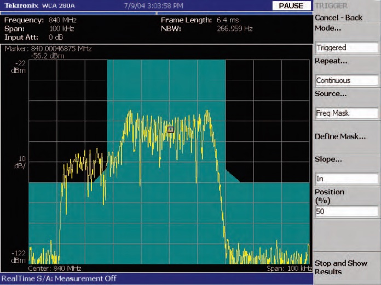Expand the Continuous repeat field

coord(347,80)
